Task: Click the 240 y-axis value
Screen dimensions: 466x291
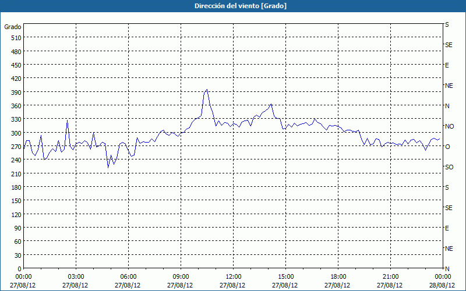Action: (x=16, y=160)
